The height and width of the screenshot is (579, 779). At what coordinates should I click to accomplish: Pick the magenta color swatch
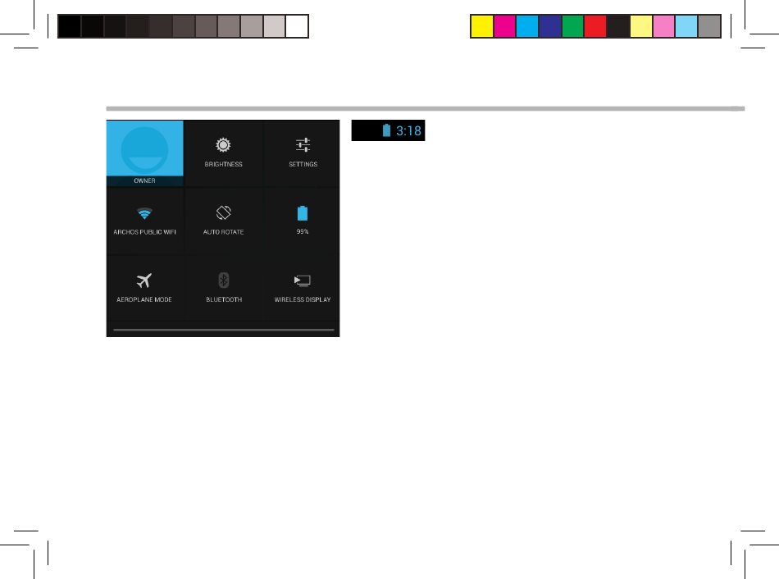505,26
